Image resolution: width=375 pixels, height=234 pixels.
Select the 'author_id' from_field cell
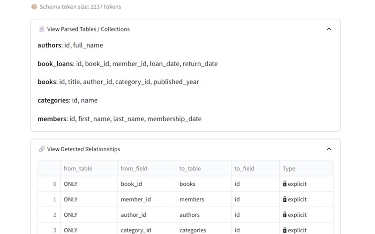pos(147,215)
